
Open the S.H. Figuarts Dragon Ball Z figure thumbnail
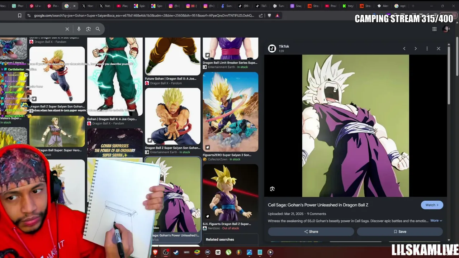coord(230,192)
